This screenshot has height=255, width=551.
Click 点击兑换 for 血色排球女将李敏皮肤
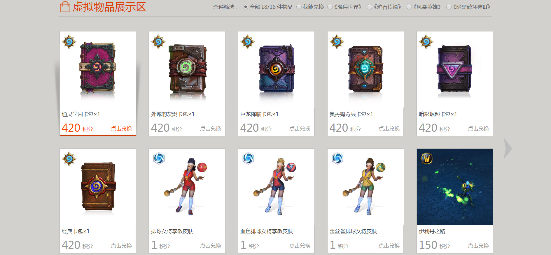(x=300, y=246)
